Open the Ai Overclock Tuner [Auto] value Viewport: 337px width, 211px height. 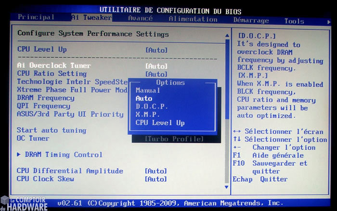(156, 66)
